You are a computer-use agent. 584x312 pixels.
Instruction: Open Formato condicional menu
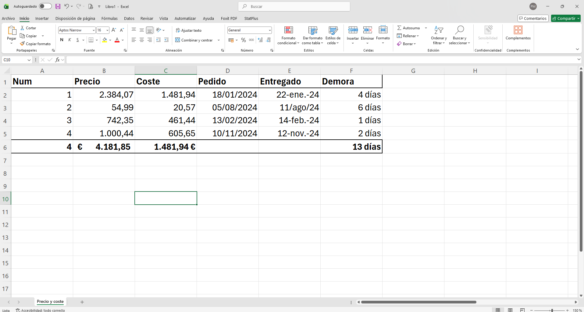288,35
